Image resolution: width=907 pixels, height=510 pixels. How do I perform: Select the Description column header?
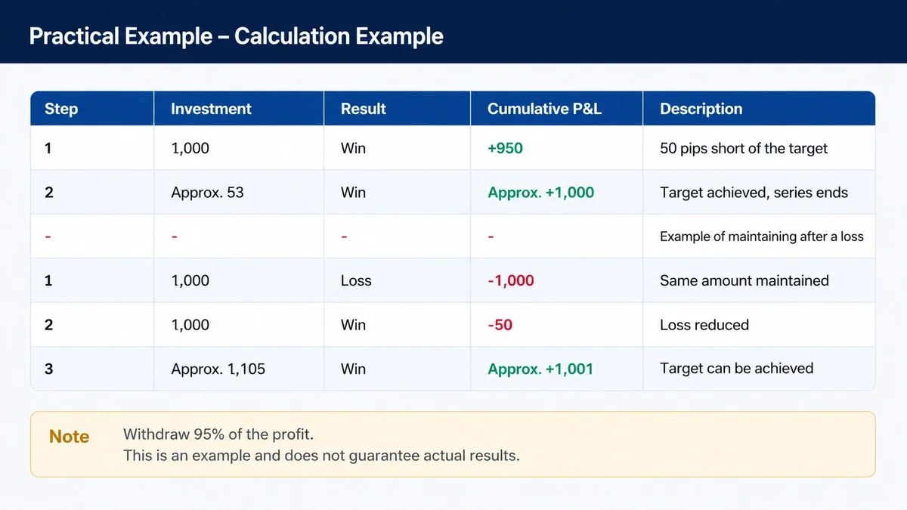click(701, 109)
